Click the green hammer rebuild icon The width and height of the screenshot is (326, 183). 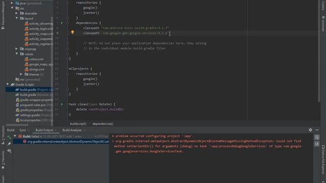pyautogui.click(x=9, y=137)
